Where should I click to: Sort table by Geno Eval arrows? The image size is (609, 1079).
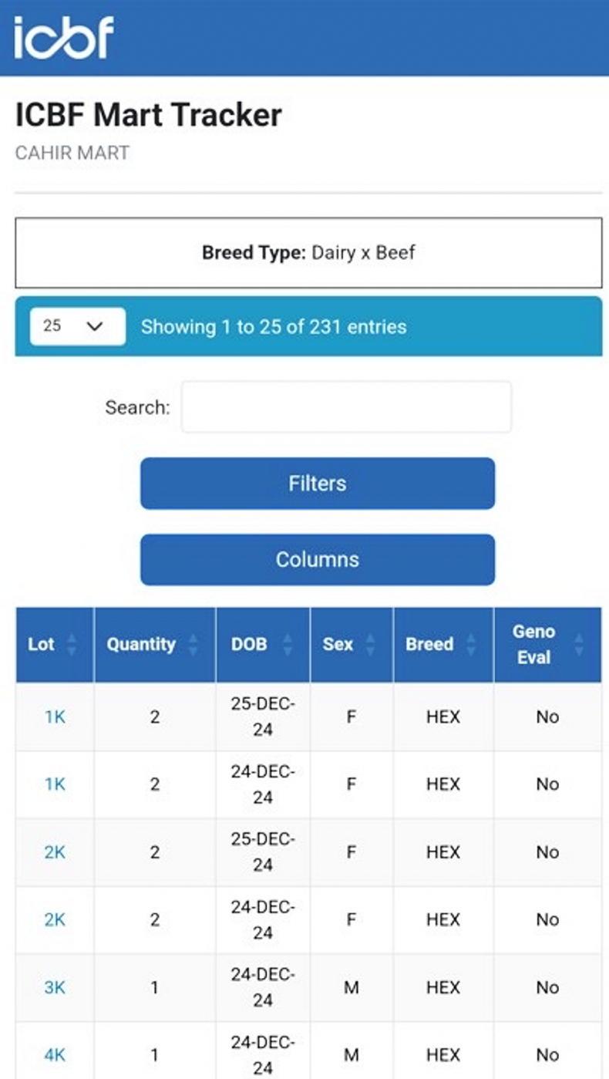579,645
